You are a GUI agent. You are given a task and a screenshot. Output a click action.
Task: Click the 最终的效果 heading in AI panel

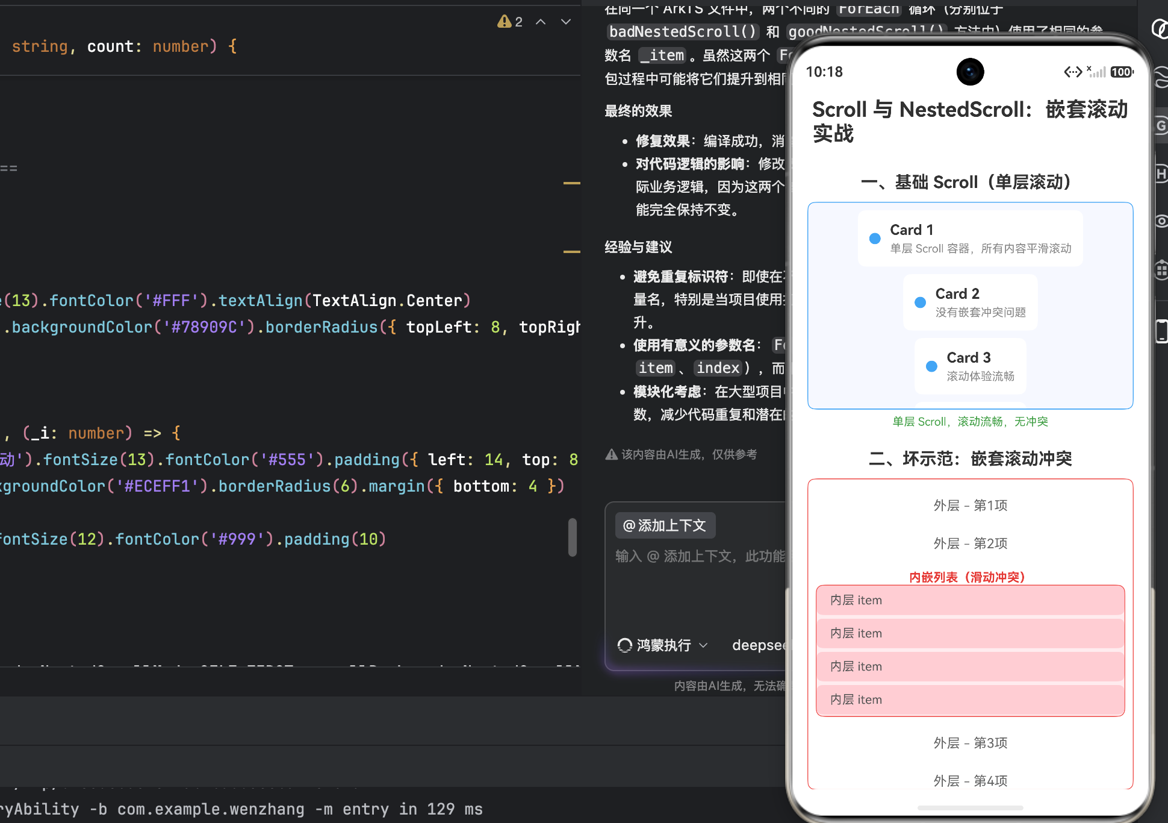click(x=638, y=111)
